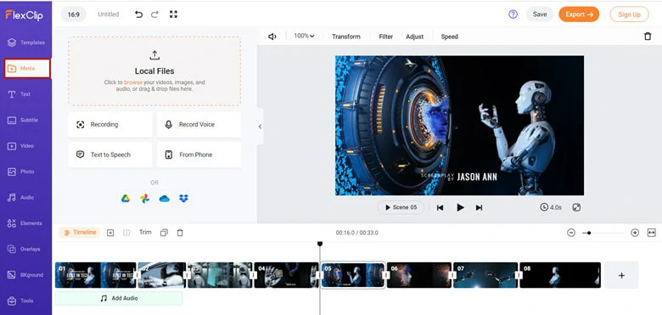Image resolution: width=662 pixels, height=315 pixels.
Task: Upload media From Phone
Action: [199, 155]
